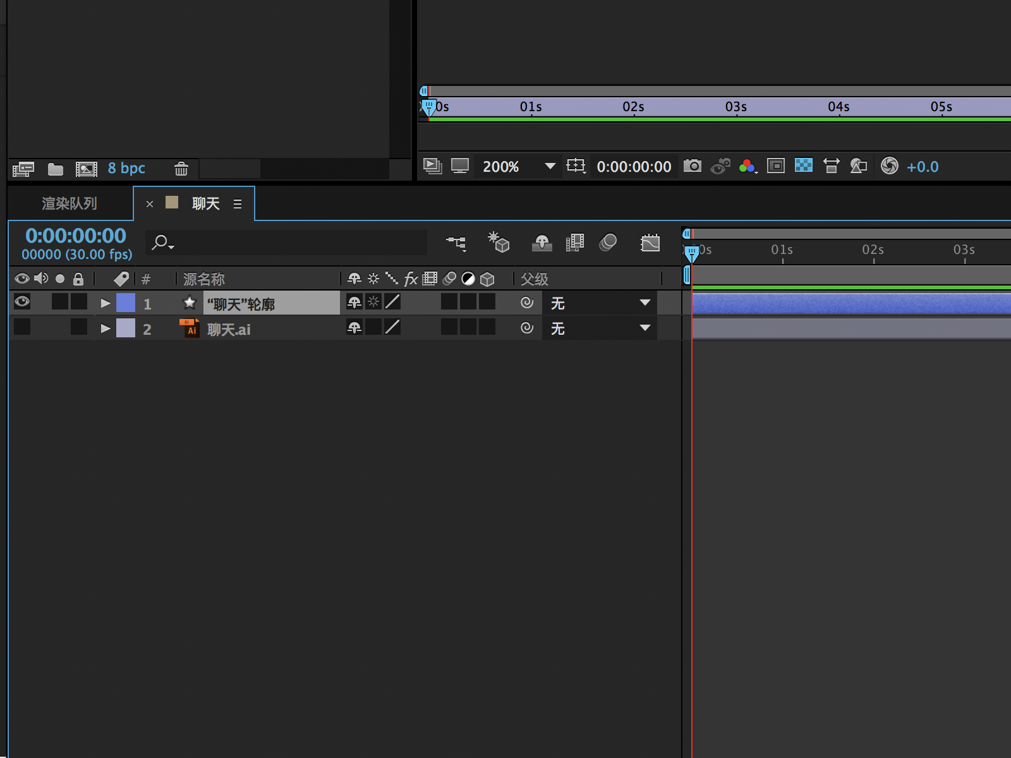Image resolution: width=1011 pixels, height=758 pixels.
Task: Enable Motion Blur timeline button
Action: click(608, 243)
